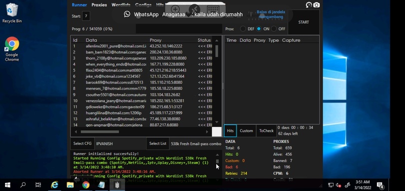Click the zoom plus icon in the remote toolbar

click(175, 9)
